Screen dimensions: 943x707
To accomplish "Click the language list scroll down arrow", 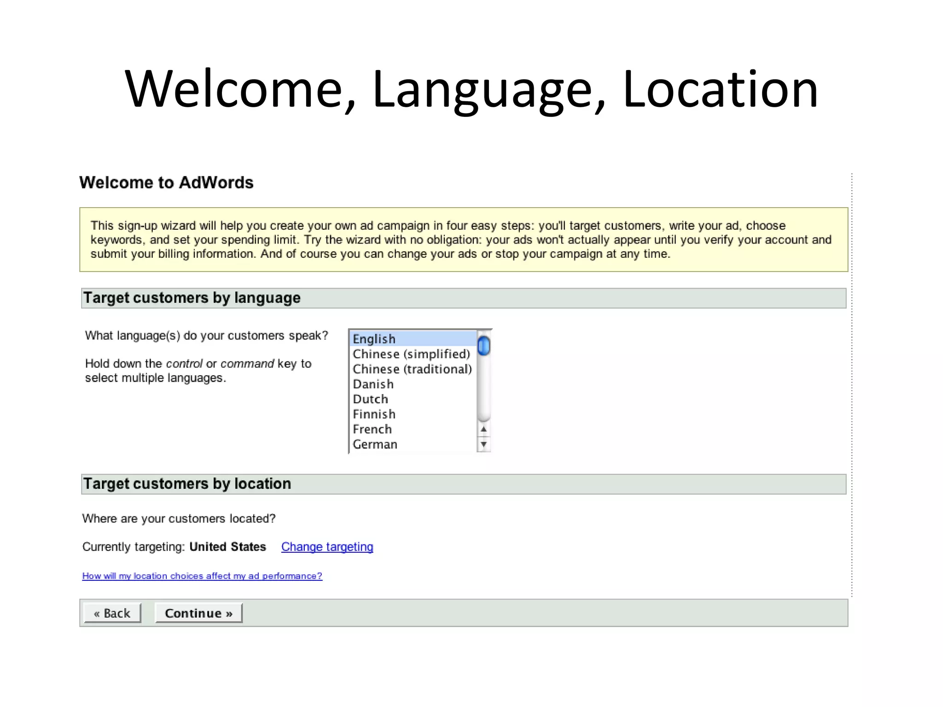I will pyautogui.click(x=483, y=444).
